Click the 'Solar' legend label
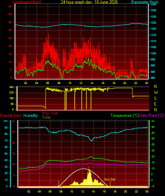 coord(46,117)
